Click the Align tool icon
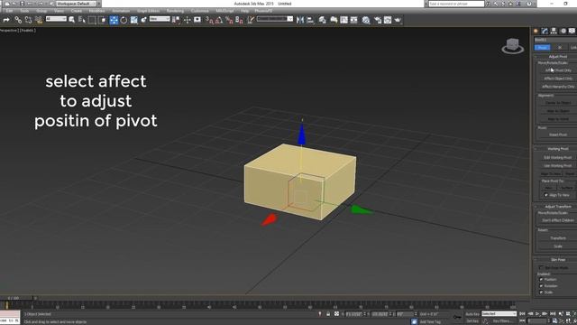577x325 pixels. tap(310, 20)
